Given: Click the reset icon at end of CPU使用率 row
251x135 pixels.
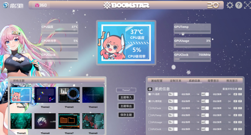Looking at the screenshot, I should (240, 101).
